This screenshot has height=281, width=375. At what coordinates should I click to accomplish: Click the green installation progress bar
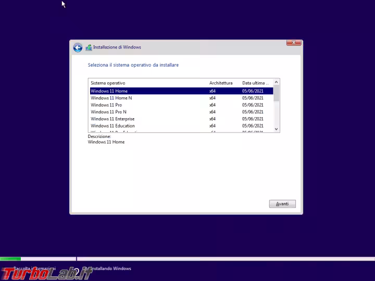click(10, 259)
